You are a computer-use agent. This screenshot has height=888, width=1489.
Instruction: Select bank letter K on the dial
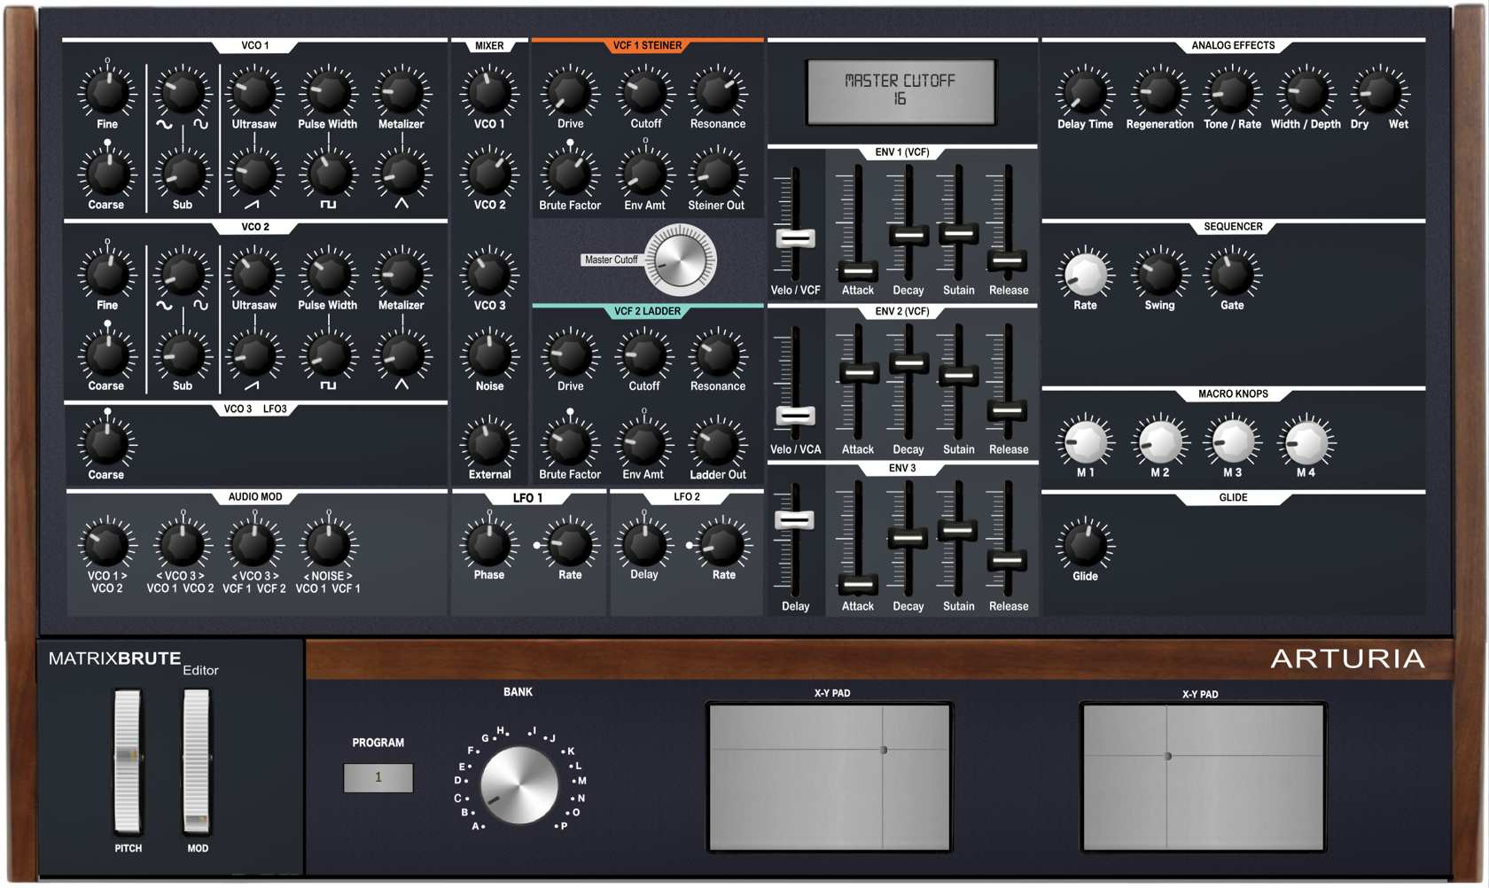[x=569, y=751]
